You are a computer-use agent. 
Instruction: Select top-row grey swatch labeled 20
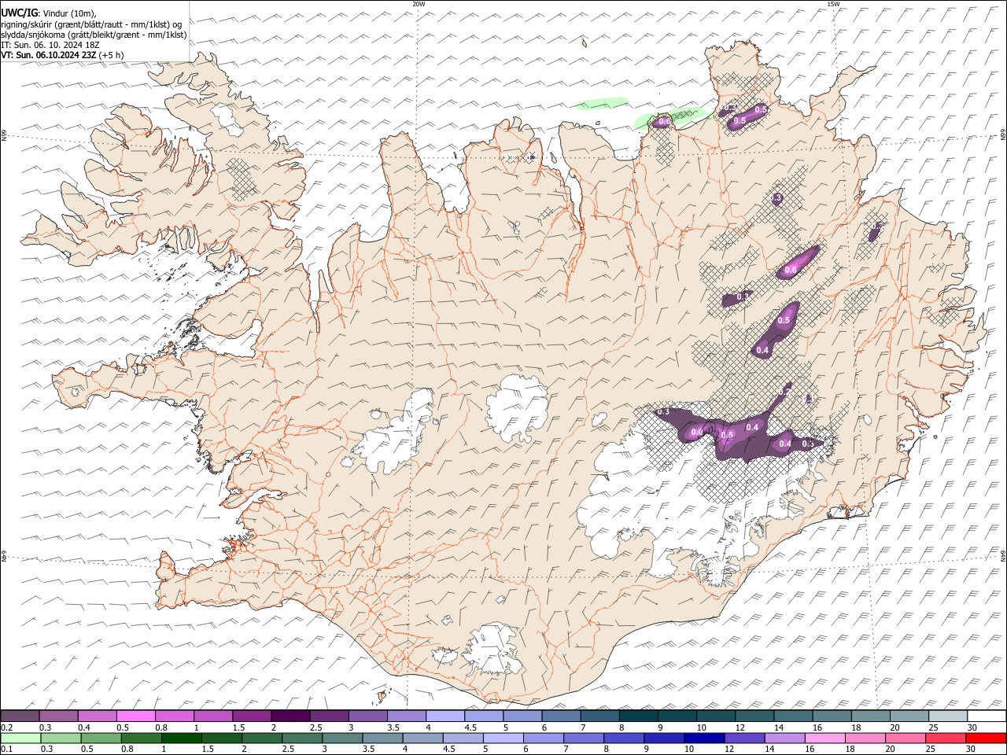coord(909,716)
